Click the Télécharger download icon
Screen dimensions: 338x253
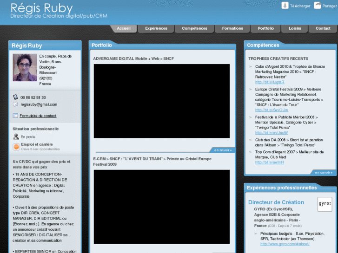click(x=285, y=6)
